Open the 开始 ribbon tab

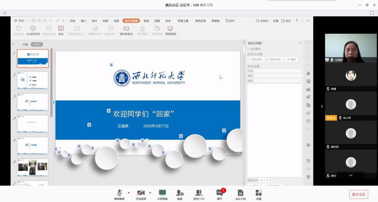pos(72,21)
